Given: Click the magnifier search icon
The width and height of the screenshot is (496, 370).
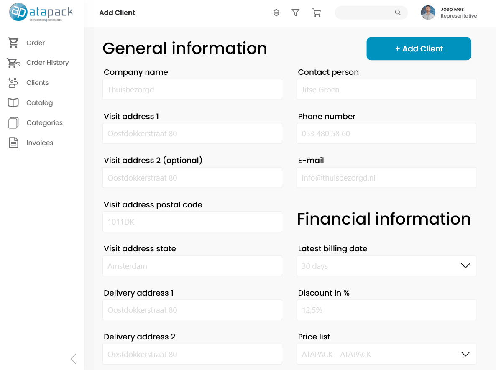Looking at the screenshot, I should (398, 13).
